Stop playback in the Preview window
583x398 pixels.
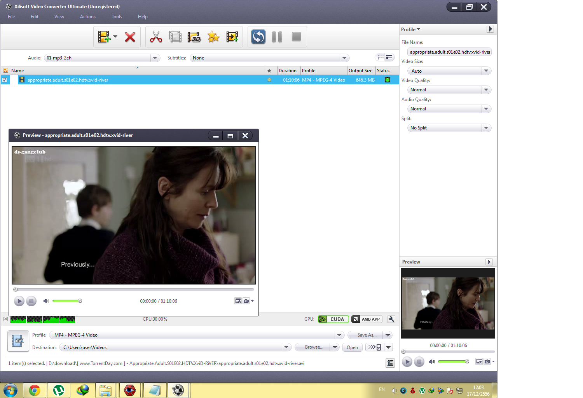tap(31, 301)
